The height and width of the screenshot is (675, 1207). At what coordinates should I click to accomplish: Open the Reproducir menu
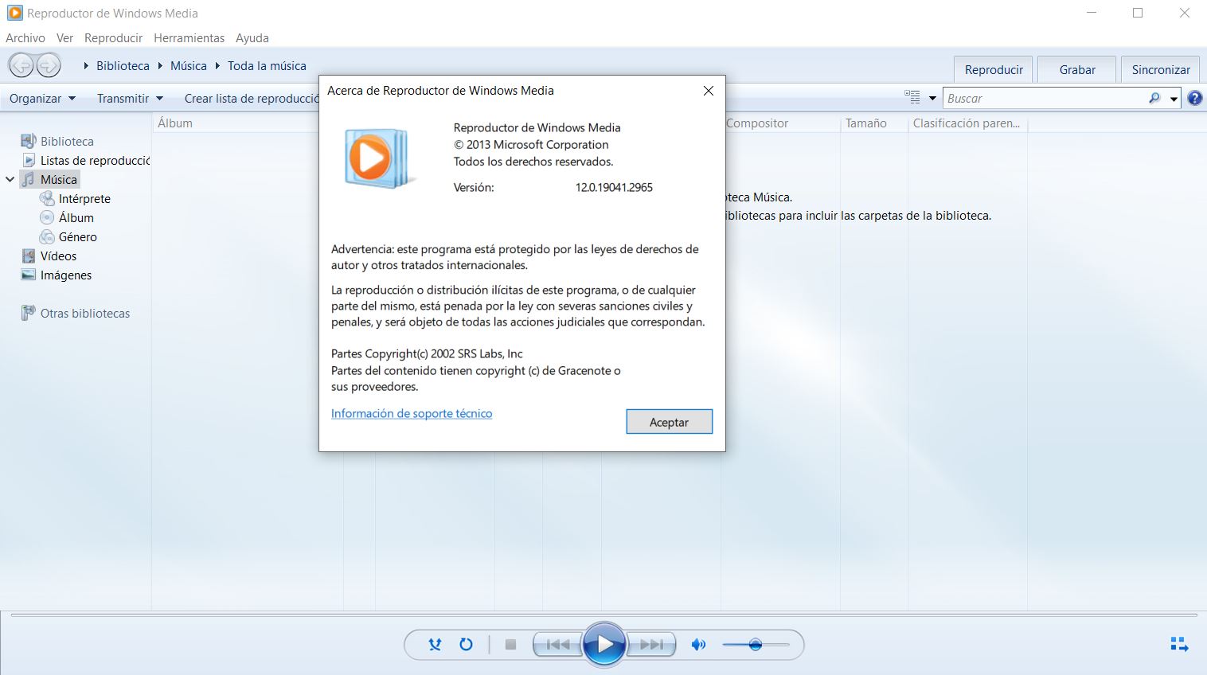tap(113, 37)
